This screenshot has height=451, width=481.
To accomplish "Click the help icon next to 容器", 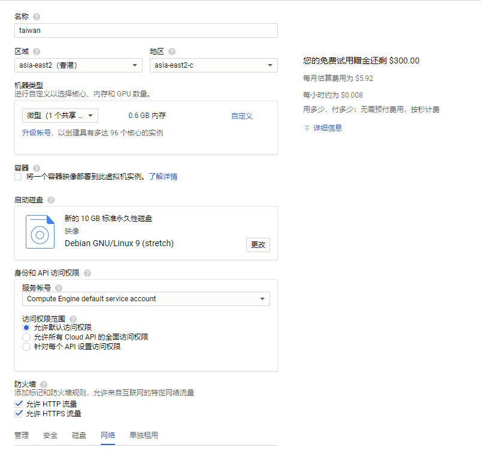I will (x=37, y=168).
